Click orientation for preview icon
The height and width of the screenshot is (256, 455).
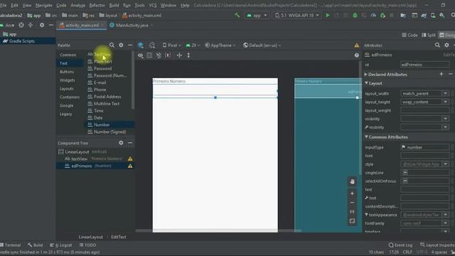tap(152, 46)
